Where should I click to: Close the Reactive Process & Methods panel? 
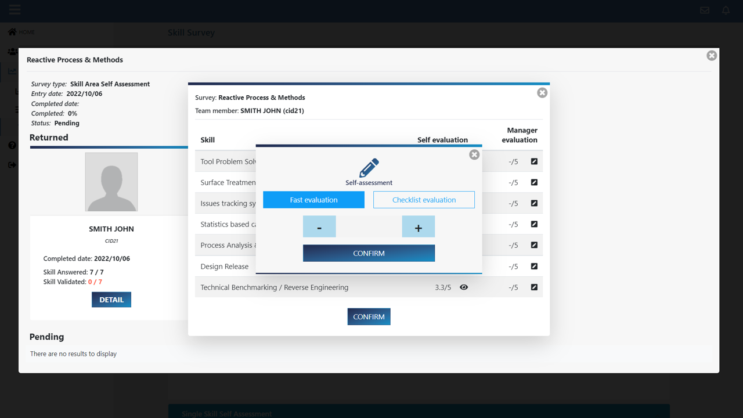click(712, 56)
